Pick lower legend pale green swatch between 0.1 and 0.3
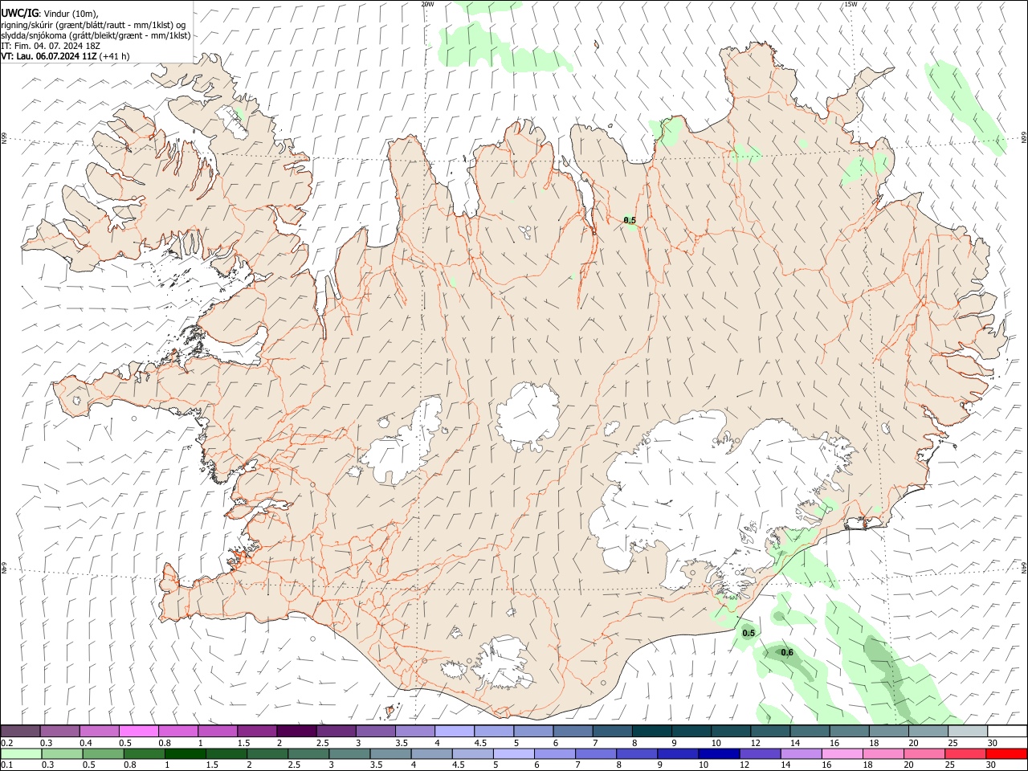The height and width of the screenshot is (771, 1028). tap(21, 753)
